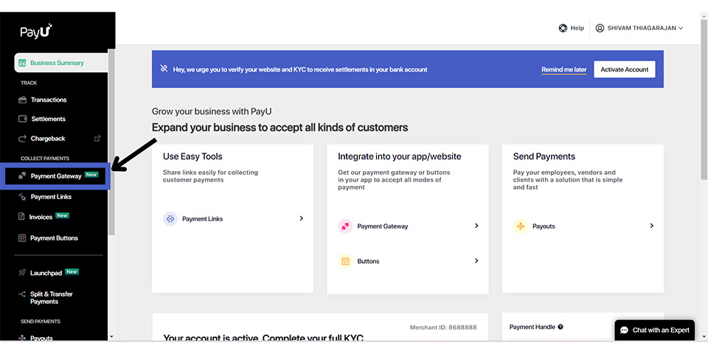The width and height of the screenshot is (708, 354).
Task: Select Settlements in the sidebar
Action: coord(48,119)
